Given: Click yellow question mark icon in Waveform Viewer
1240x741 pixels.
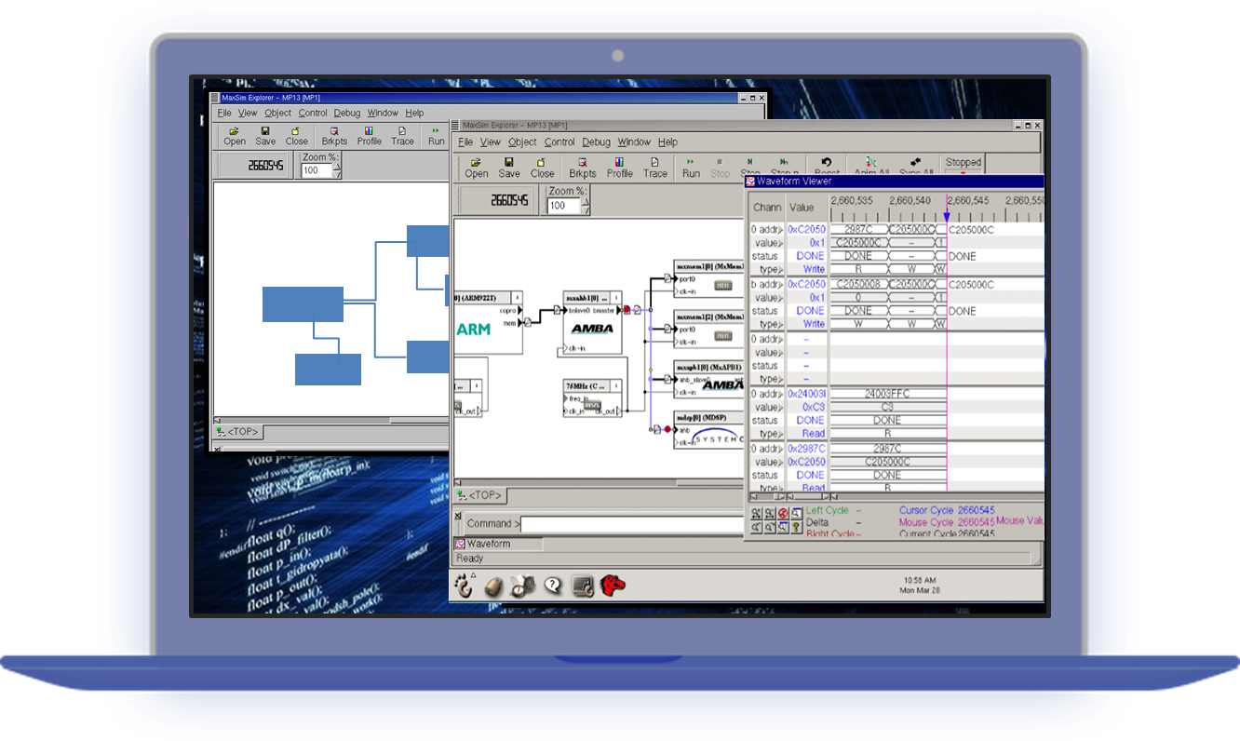Looking at the screenshot, I should 796,527.
